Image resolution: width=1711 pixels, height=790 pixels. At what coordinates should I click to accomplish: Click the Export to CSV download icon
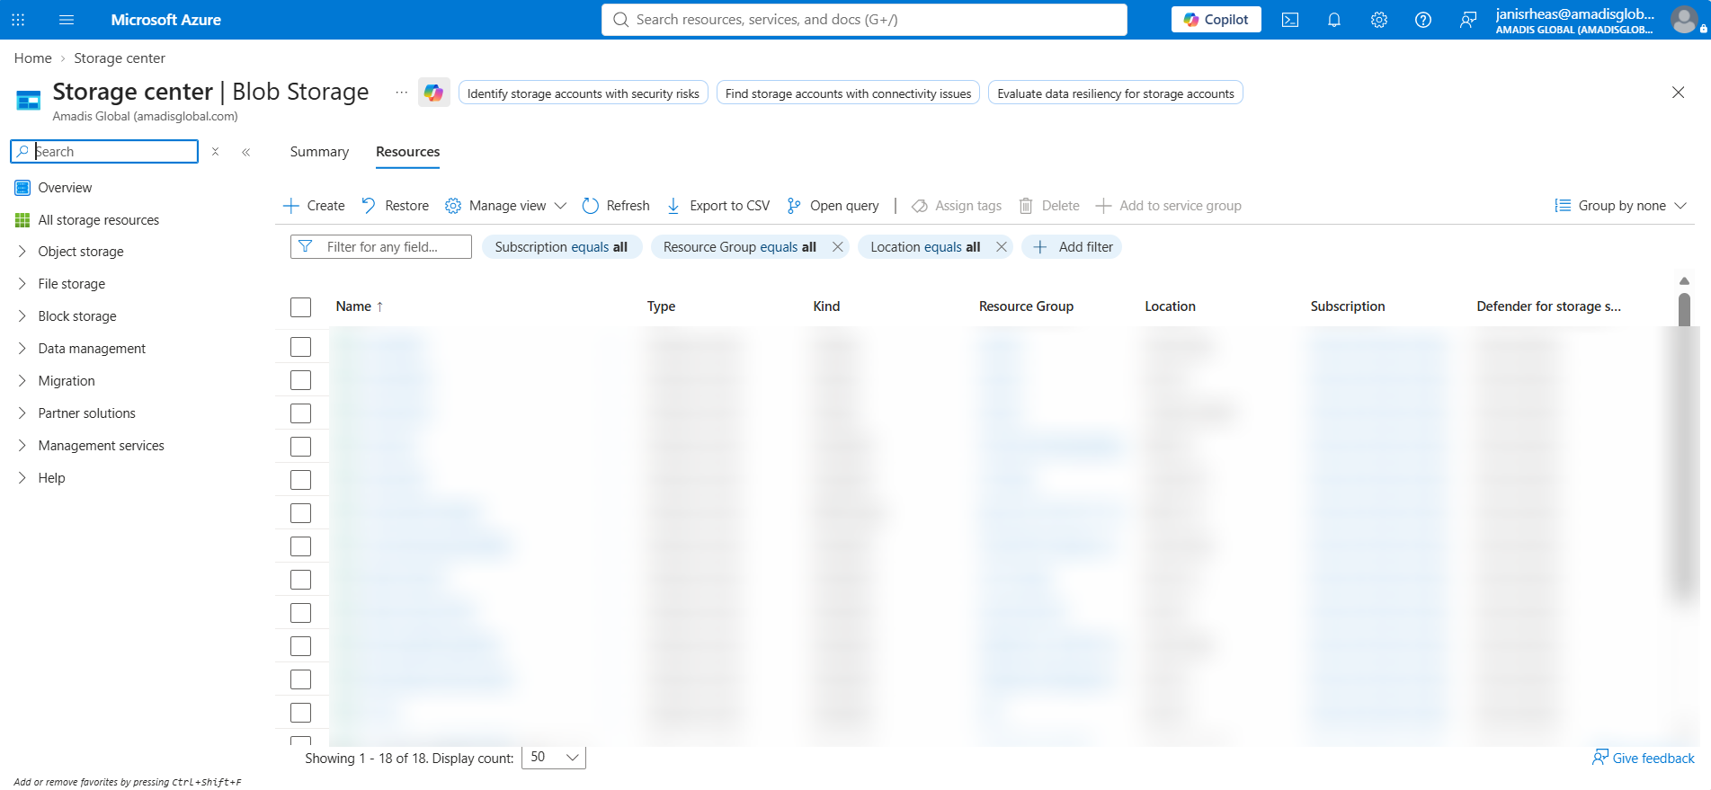[x=673, y=206]
